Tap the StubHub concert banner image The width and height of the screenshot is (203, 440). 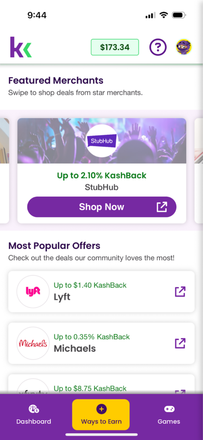(x=101, y=141)
